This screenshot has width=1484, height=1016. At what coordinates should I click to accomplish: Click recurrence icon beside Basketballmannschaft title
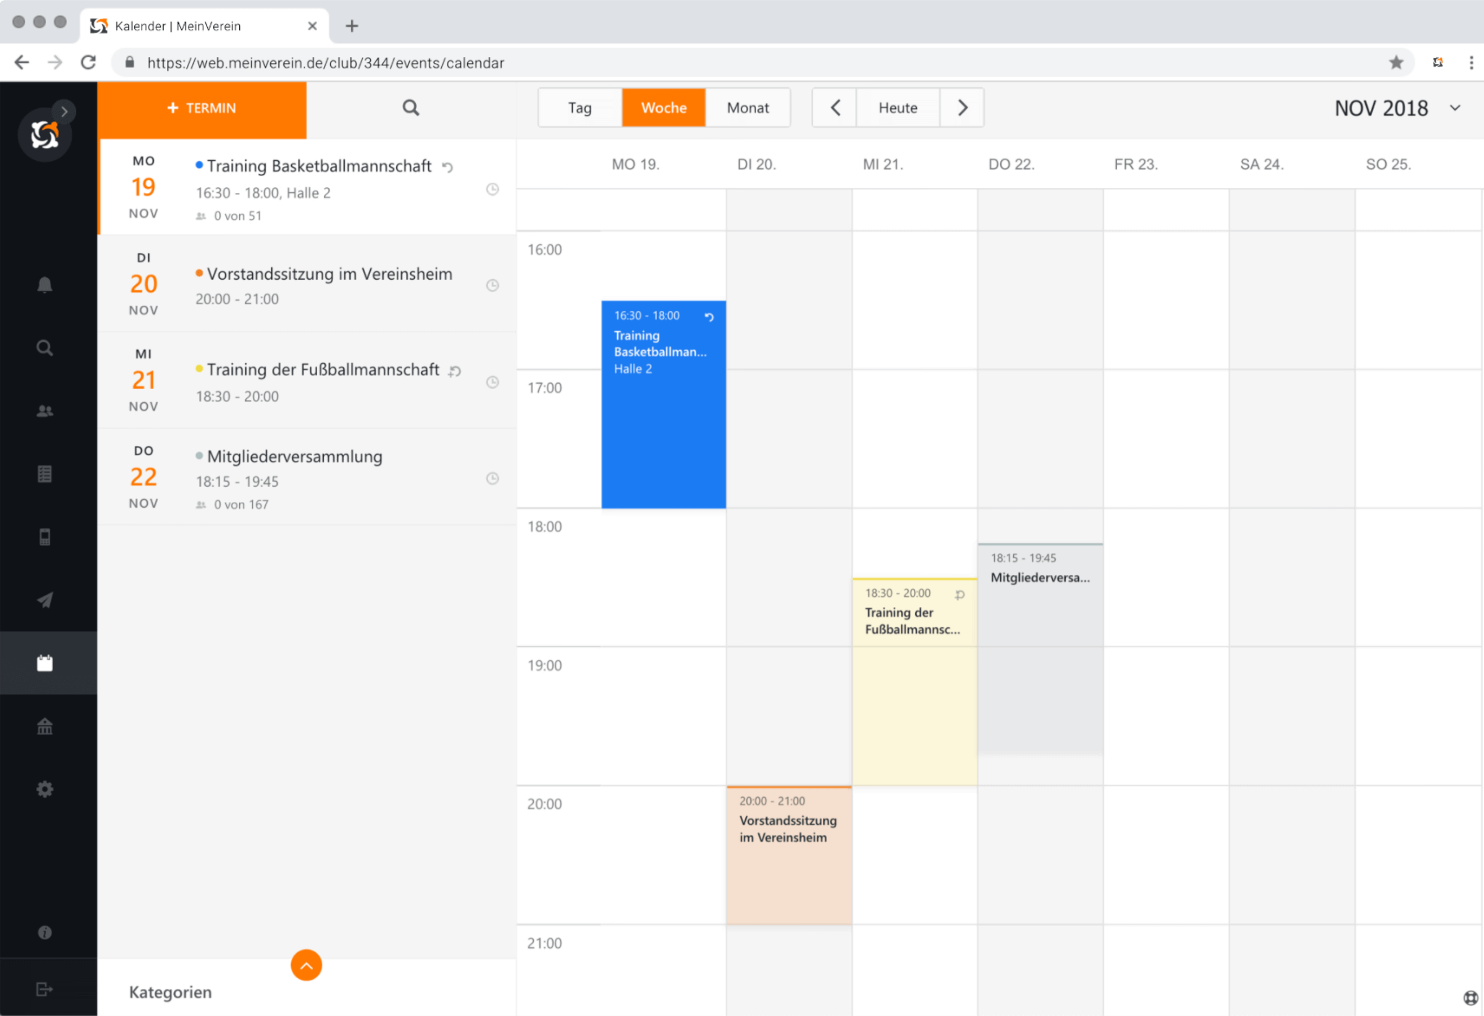448,167
